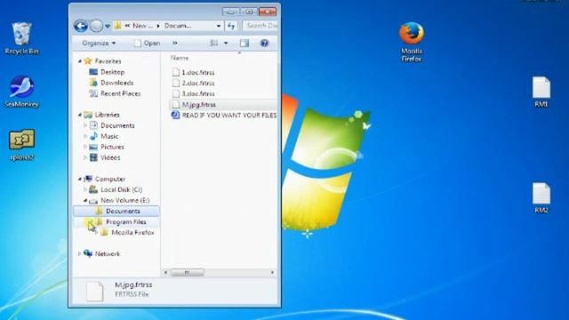Click the horizontal scrollbar thumb
This screenshot has width=569, height=320.
[188, 273]
